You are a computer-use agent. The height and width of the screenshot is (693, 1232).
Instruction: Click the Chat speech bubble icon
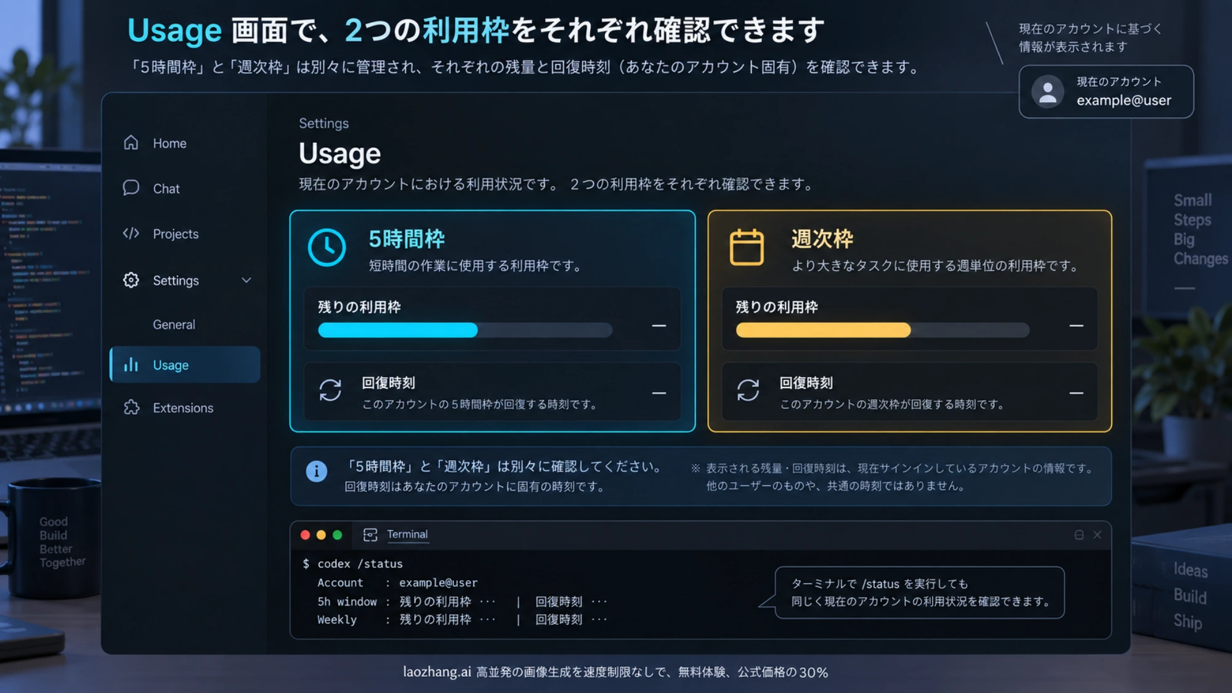[x=131, y=188]
